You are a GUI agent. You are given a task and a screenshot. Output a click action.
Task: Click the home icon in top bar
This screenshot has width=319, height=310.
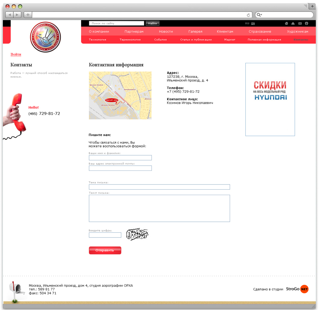[286, 23]
